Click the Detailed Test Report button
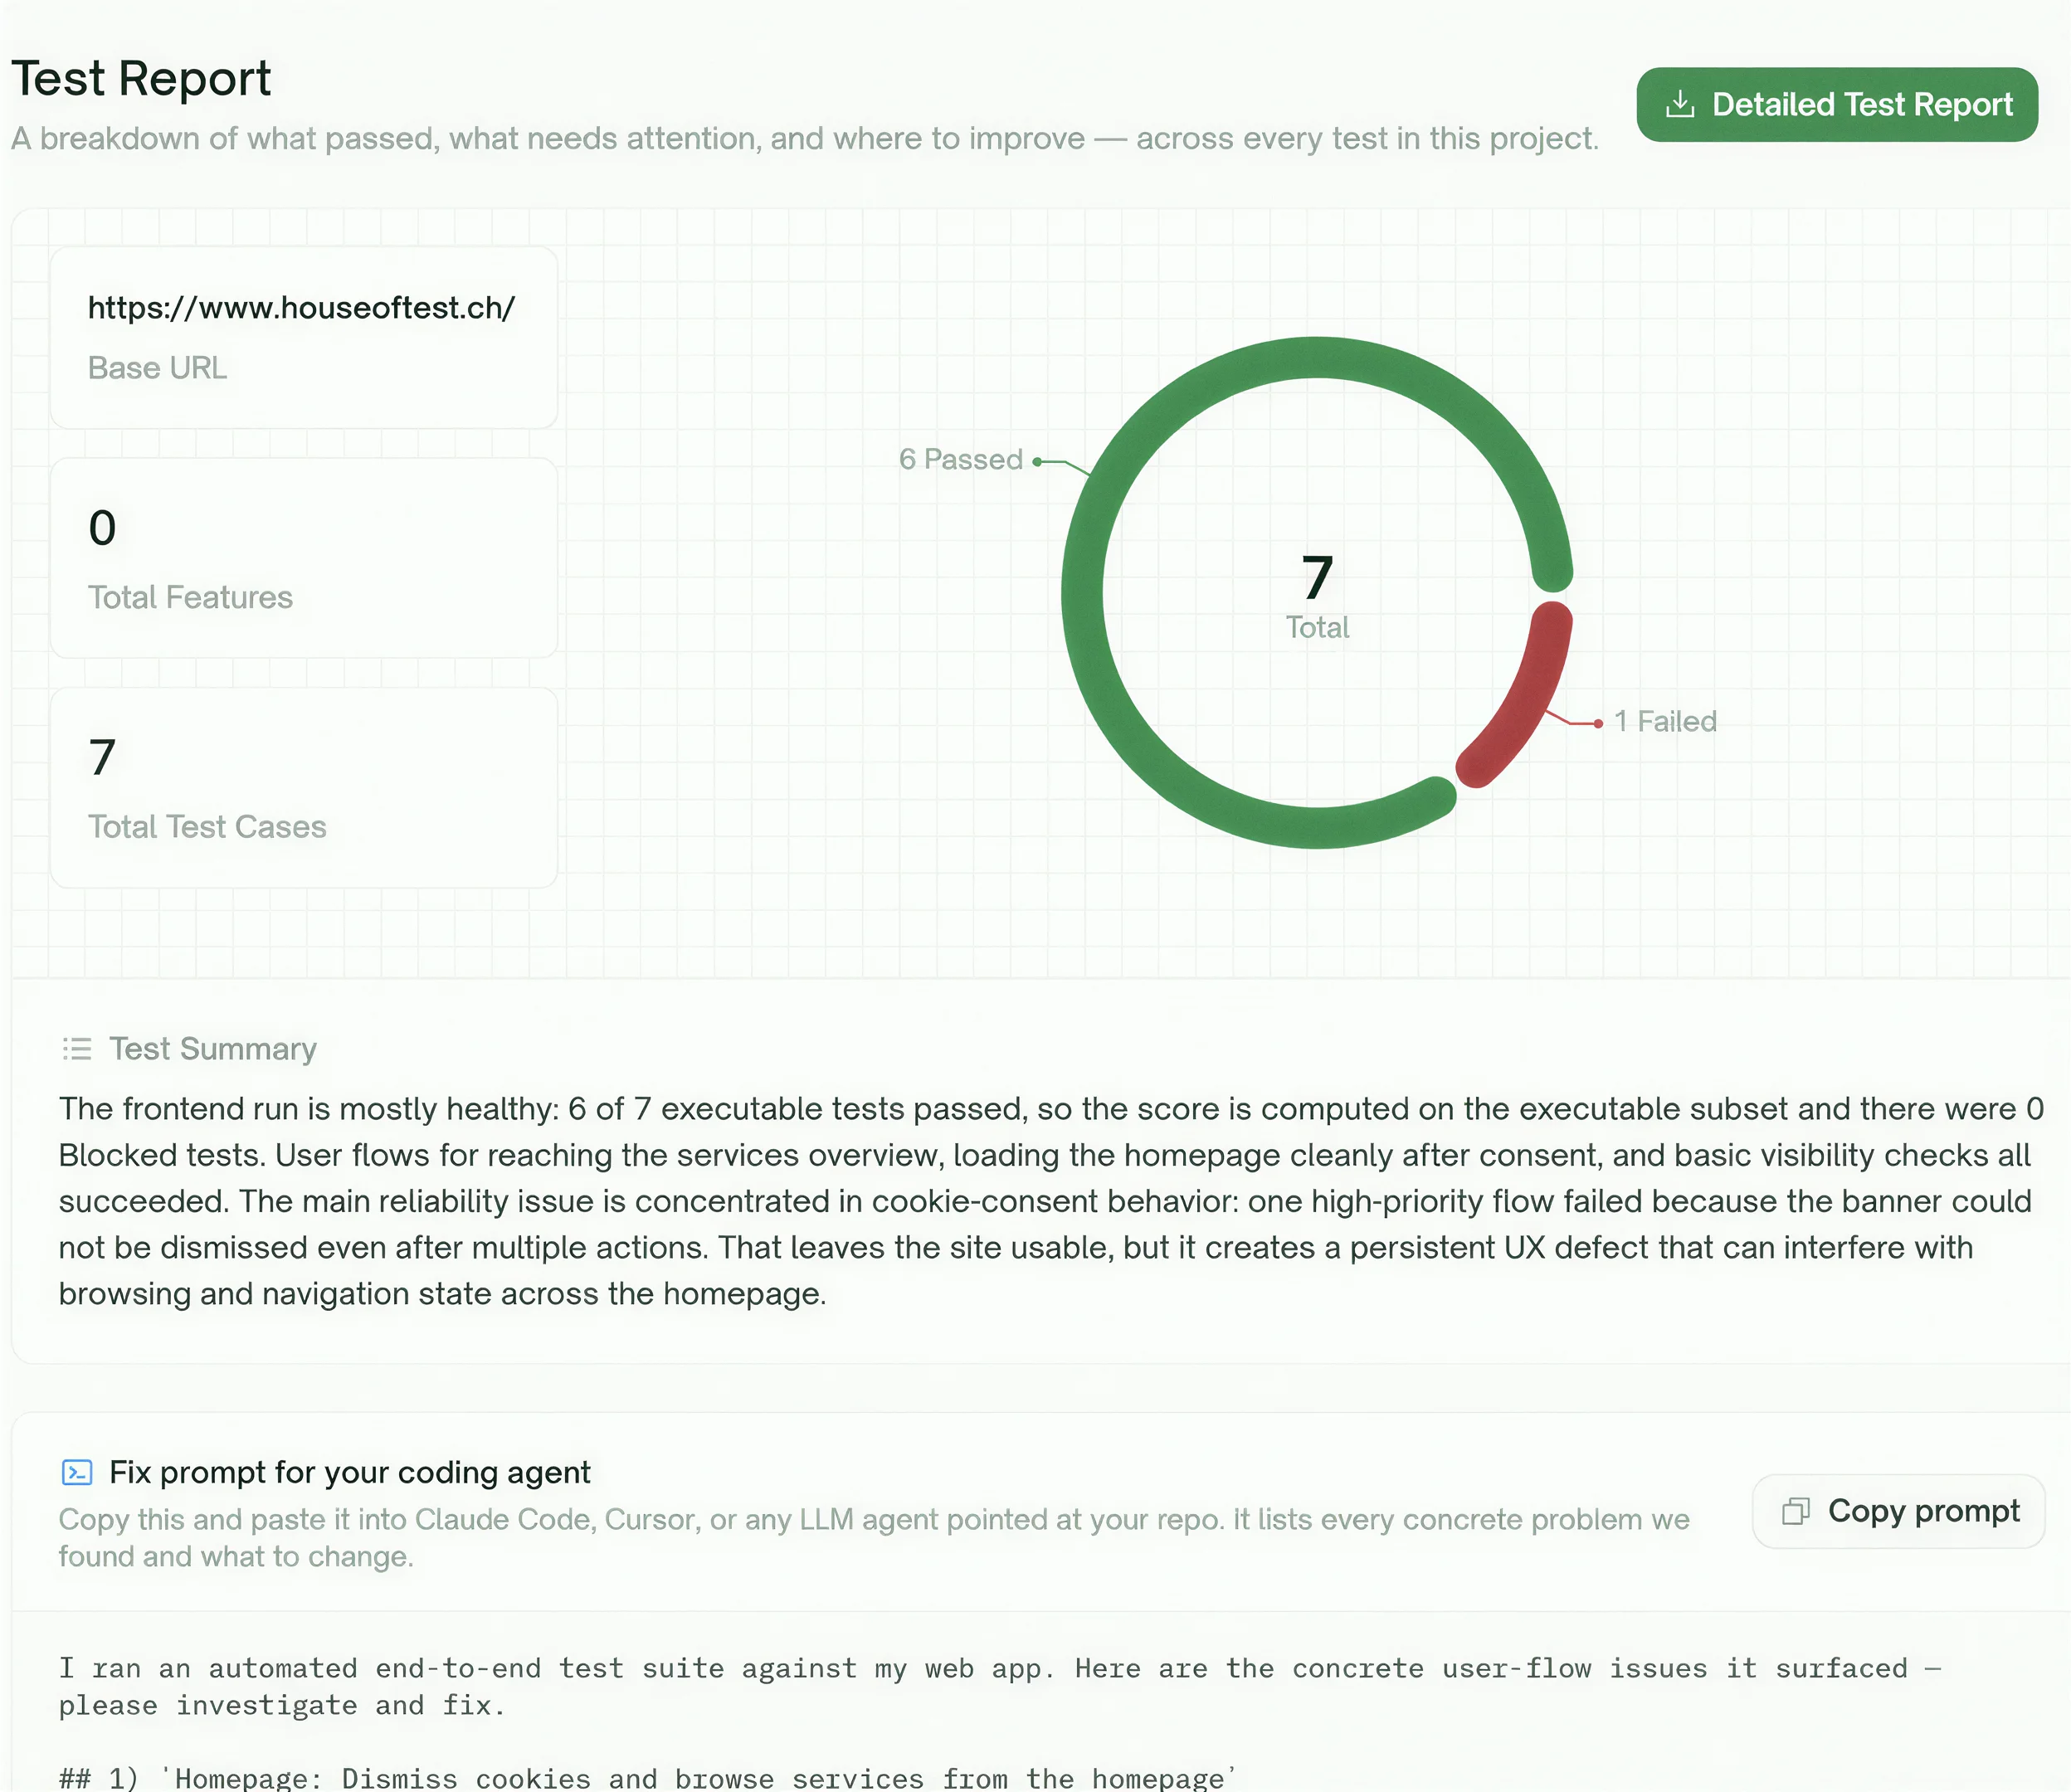Viewport: 2071px width, 1792px height. pos(1837,104)
